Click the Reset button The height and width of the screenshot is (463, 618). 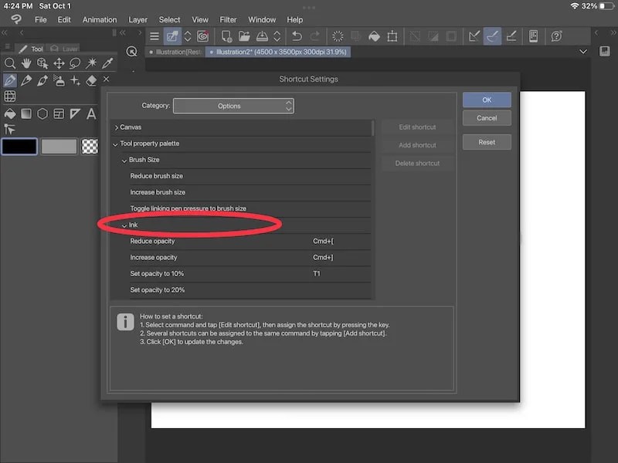[x=487, y=141]
